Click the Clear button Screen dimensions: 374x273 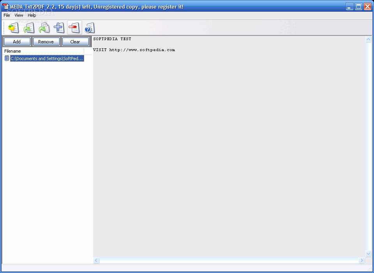point(75,42)
